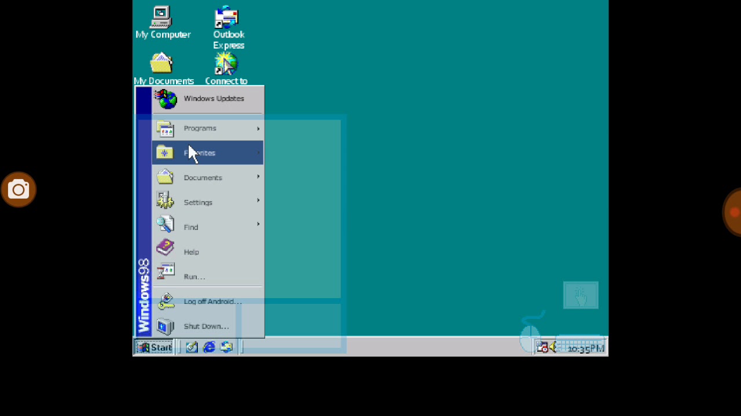Open the Shut Down dialog
Screen dimensions: 741x416
(206, 326)
